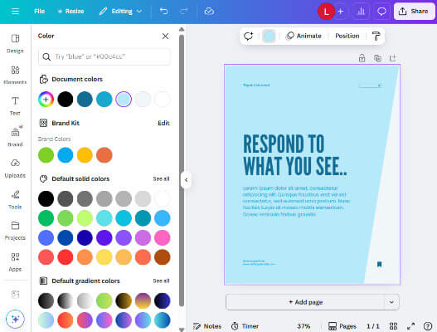Open the Position panel

(x=347, y=36)
